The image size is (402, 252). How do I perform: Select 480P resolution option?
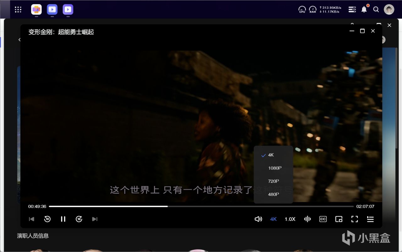pyautogui.click(x=274, y=195)
